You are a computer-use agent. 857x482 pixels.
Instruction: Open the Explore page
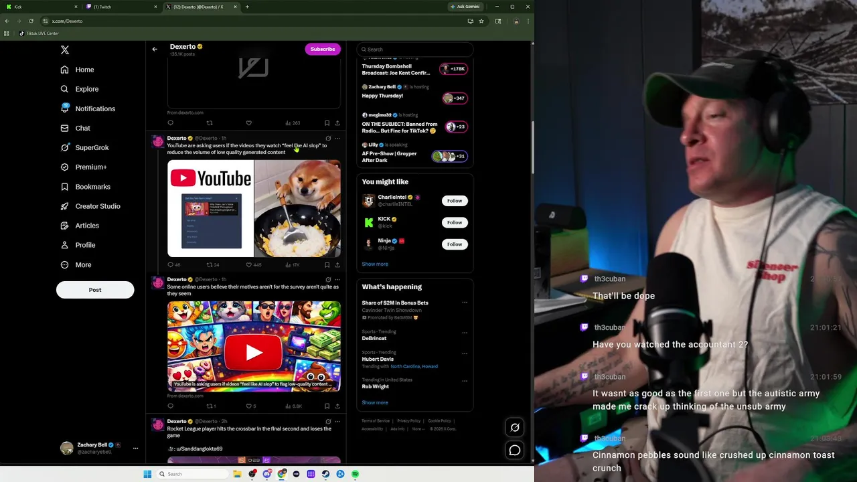click(80, 89)
